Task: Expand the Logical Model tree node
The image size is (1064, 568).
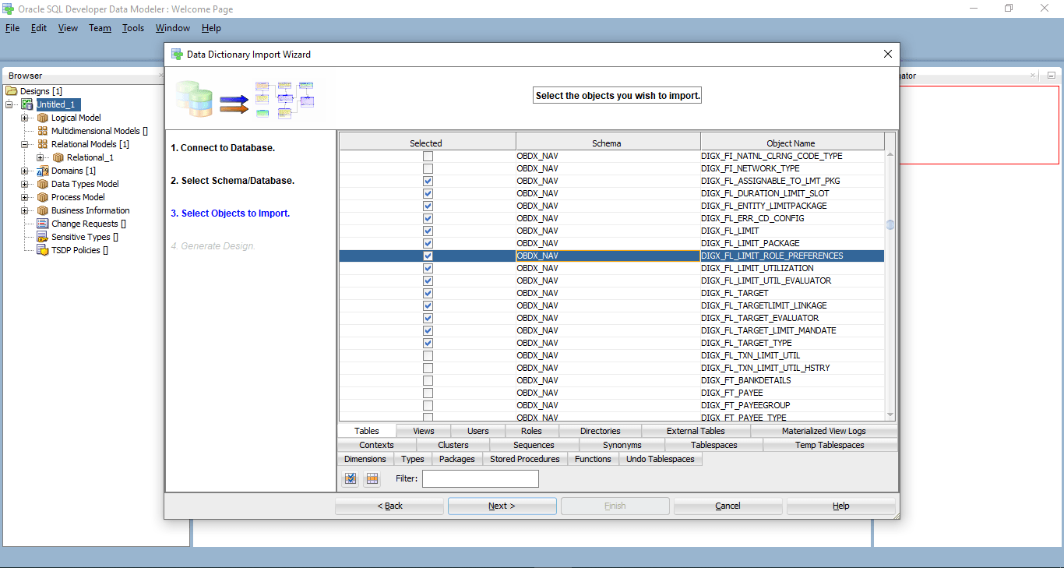Action: tap(25, 118)
